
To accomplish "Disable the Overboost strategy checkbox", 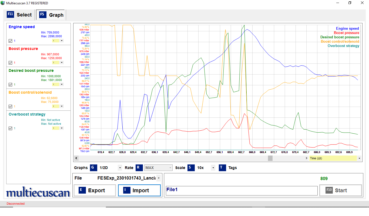I will coord(11,128).
